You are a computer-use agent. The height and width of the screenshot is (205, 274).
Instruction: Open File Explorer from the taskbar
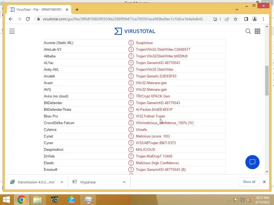pyautogui.click(x=37, y=200)
